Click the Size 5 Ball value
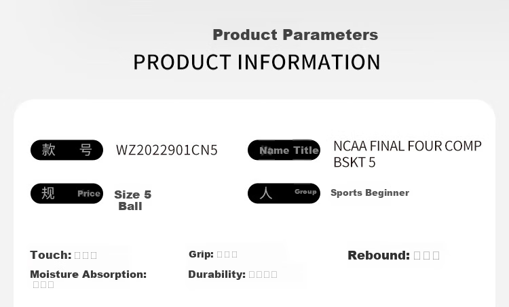Image resolution: width=509 pixels, height=307 pixels. click(132, 201)
